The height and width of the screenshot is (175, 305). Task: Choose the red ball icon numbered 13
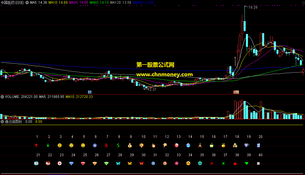(177, 145)
